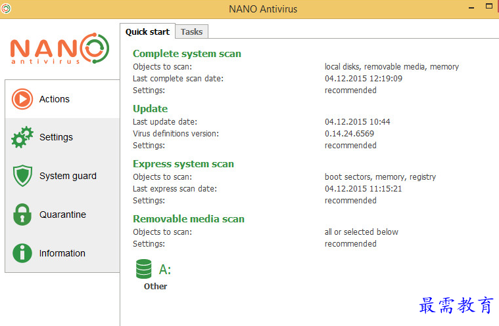Screen dimensions: 499x326
Task: Click virus definitions version 0.14.24.6569
Action: pos(349,133)
